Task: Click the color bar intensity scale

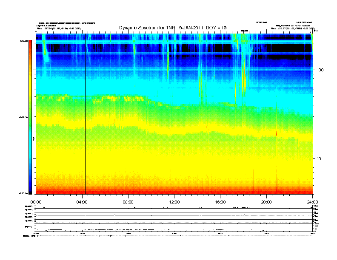Action: (30, 117)
